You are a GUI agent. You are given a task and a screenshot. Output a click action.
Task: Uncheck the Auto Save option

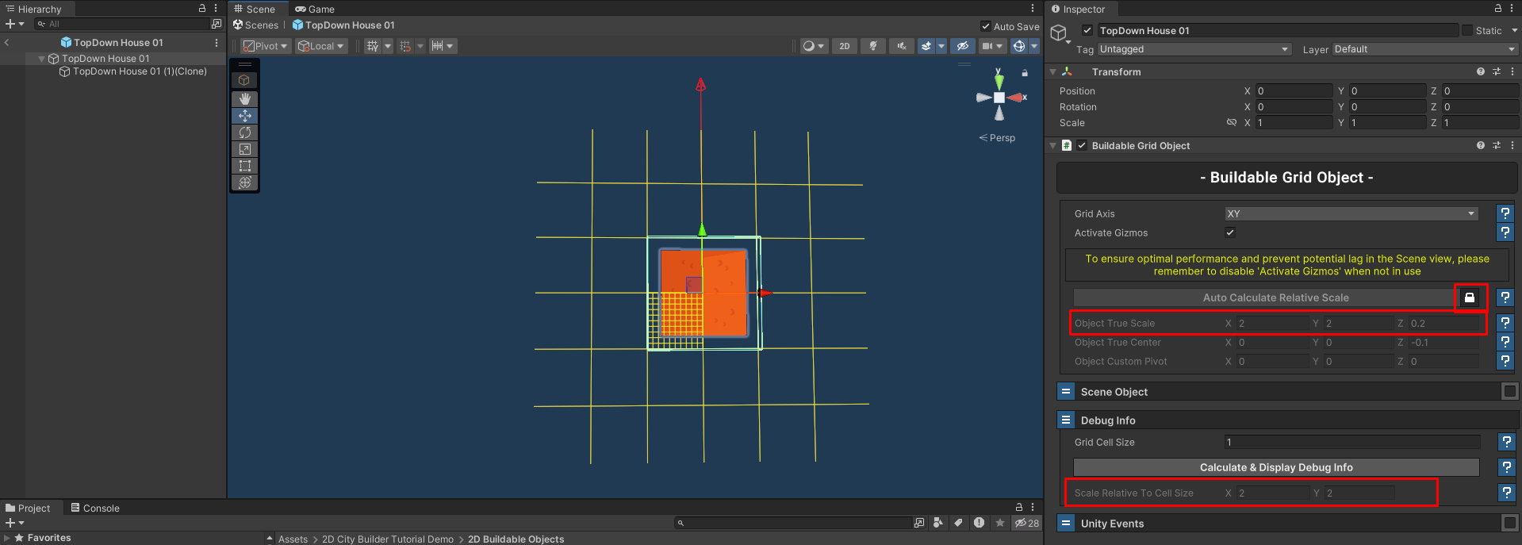click(x=985, y=26)
